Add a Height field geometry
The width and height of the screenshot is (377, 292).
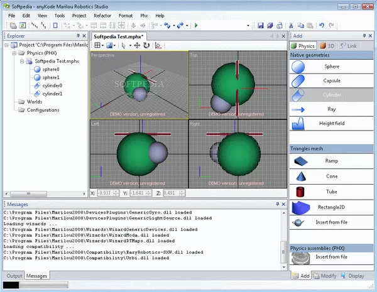click(331, 124)
